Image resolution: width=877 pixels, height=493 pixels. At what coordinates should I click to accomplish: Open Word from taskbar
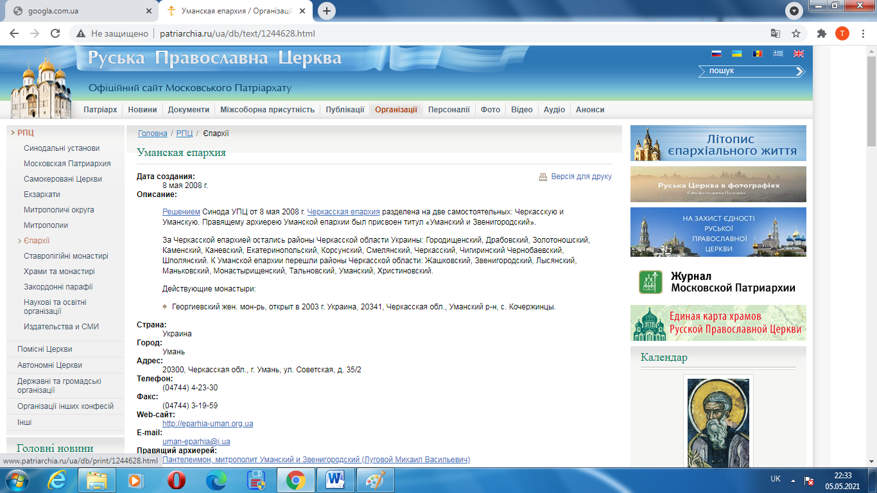336,480
